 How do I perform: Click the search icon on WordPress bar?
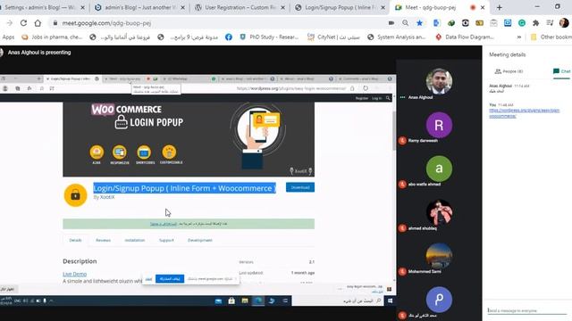388,98
